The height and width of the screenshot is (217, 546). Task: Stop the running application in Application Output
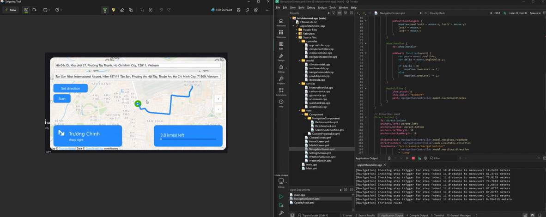[x=413, y=158]
